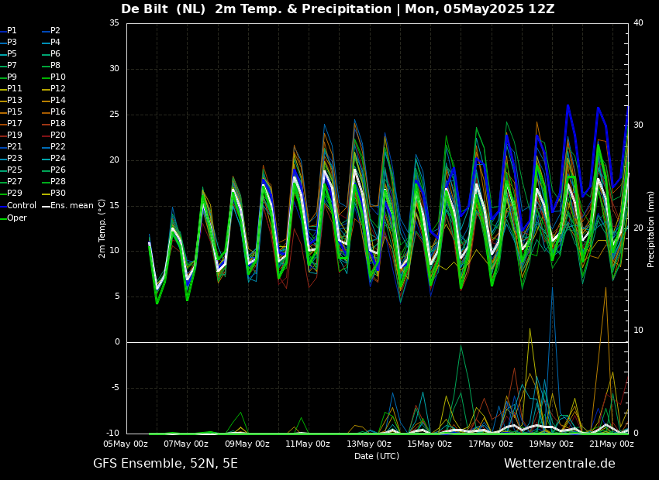Select the 21May 00z date tick label
The height and width of the screenshot is (480, 659).
click(x=612, y=444)
